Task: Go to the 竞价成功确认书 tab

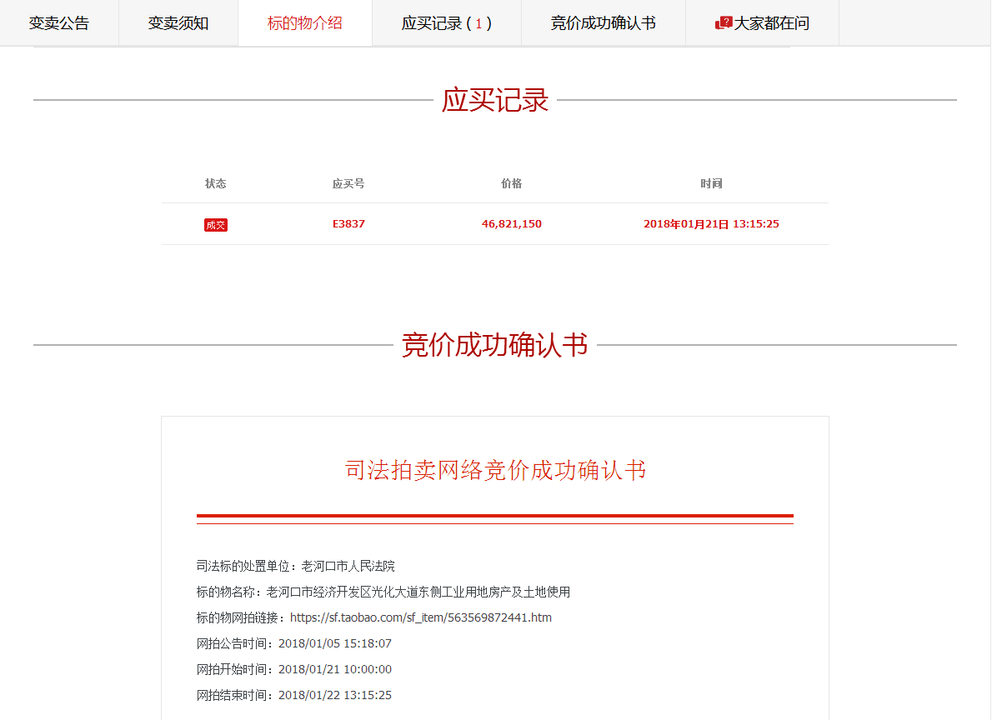Action: pyautogui.click(x=604, y=23)
